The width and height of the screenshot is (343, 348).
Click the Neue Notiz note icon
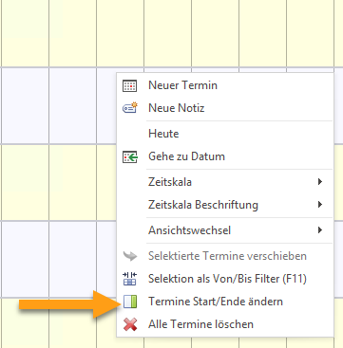point(130,108)
